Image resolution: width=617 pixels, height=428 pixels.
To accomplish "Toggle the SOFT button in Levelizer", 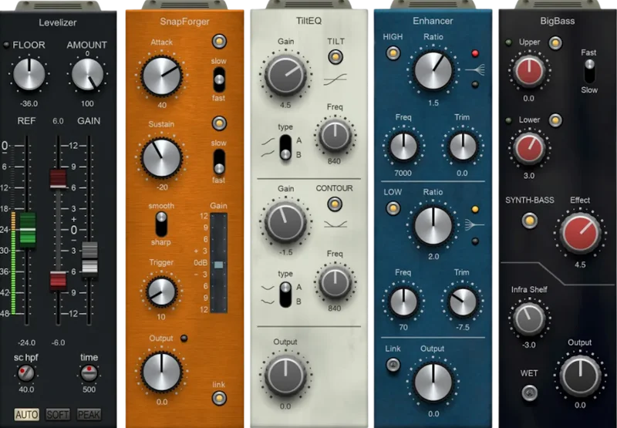I will 57,414.
